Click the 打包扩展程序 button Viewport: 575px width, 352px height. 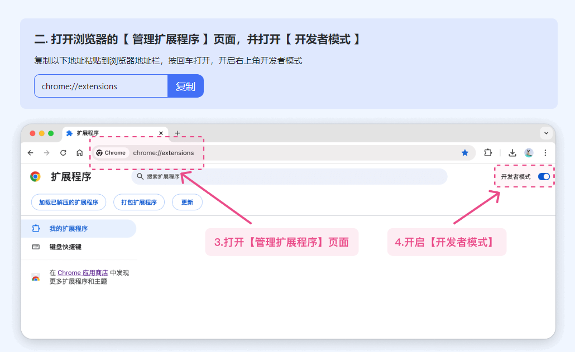[x=139, y=202]
